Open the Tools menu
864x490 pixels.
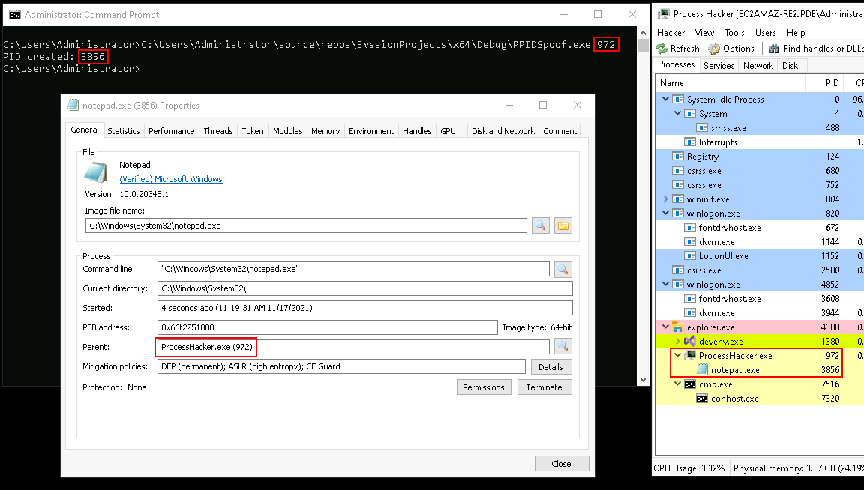[x=734, y=33]
